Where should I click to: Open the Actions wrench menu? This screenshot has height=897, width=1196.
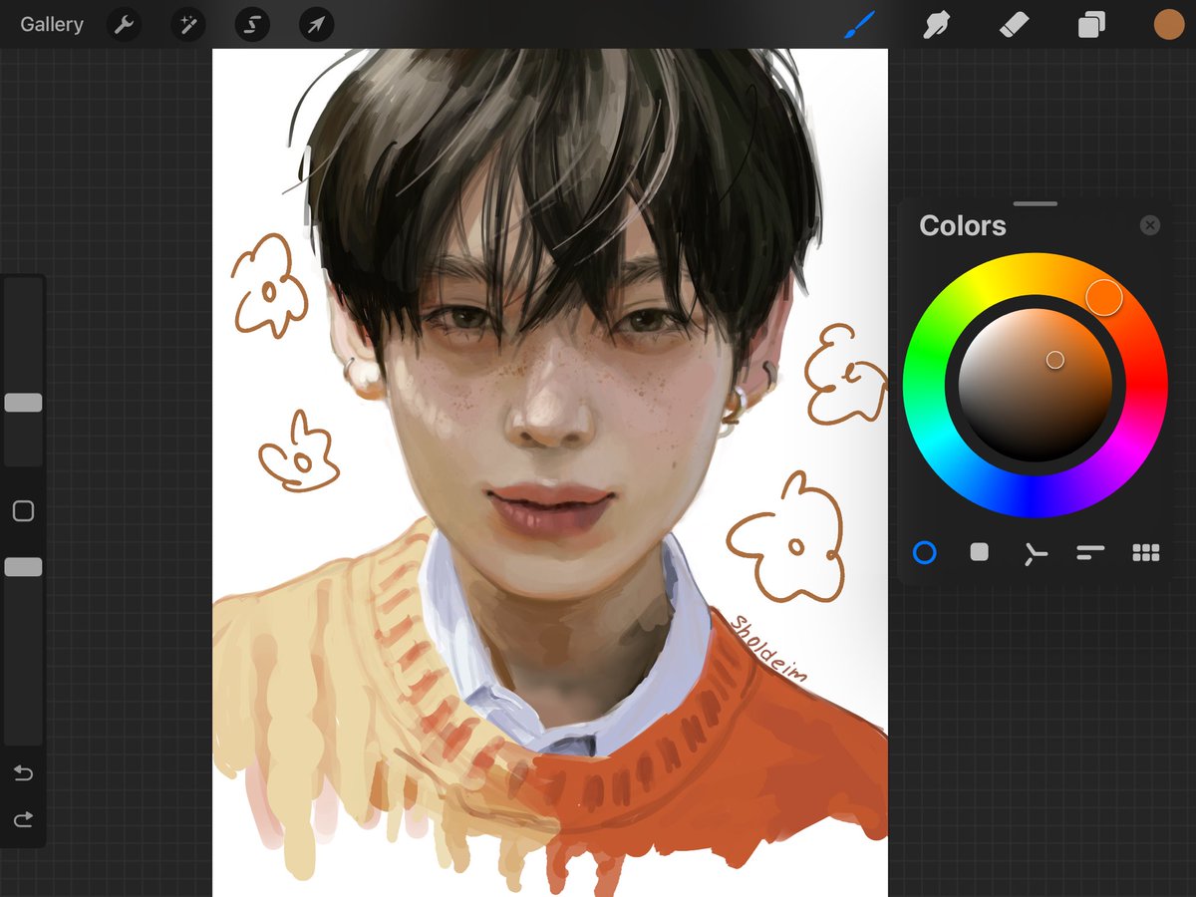click(124, 25)
